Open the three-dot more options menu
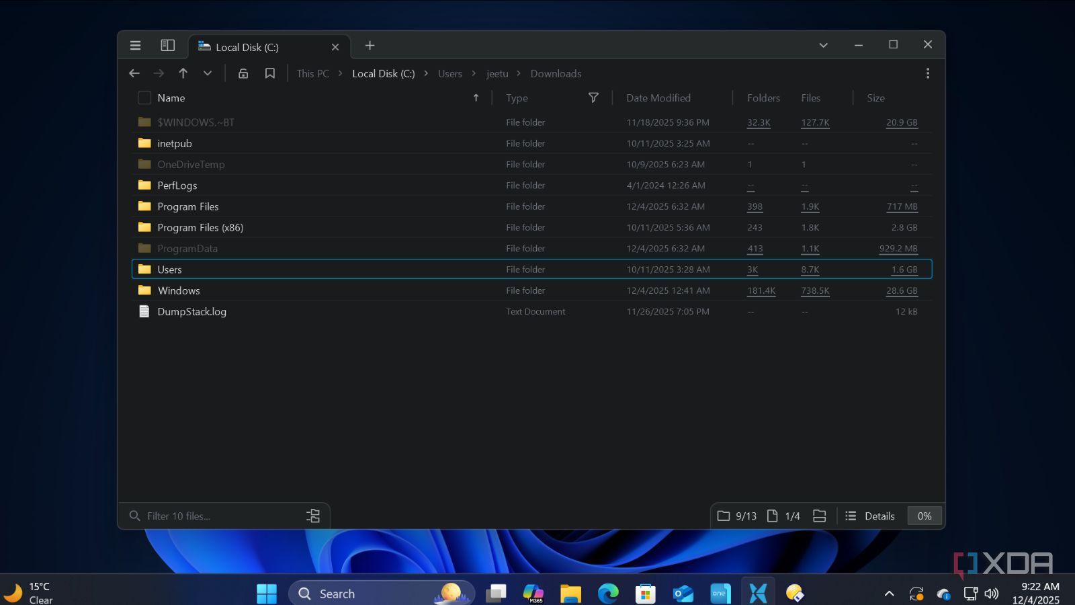Viewport: 1075px width, 605px height. (928, 73)
